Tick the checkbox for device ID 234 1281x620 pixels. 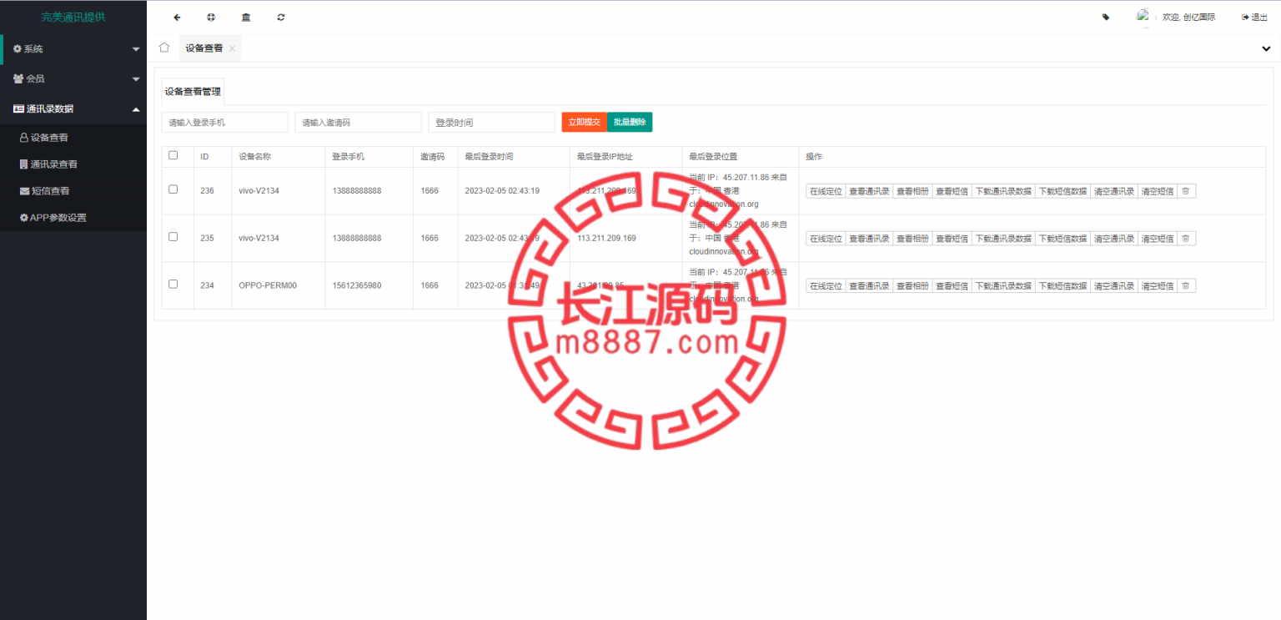point(173,284)
